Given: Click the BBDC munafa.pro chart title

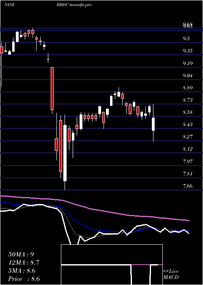Looking at the screenshot, I should point(74,5).
